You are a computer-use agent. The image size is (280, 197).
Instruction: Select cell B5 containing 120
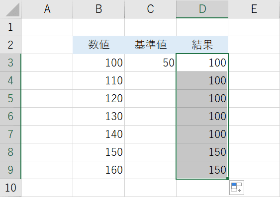tap(99, 98)
